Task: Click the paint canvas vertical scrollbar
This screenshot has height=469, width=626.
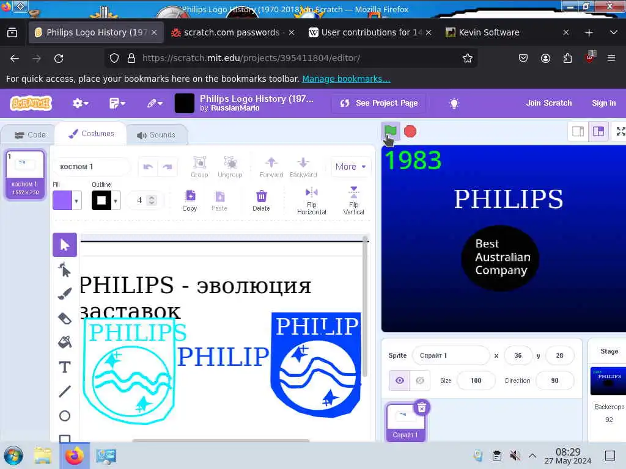Action: 365,307
